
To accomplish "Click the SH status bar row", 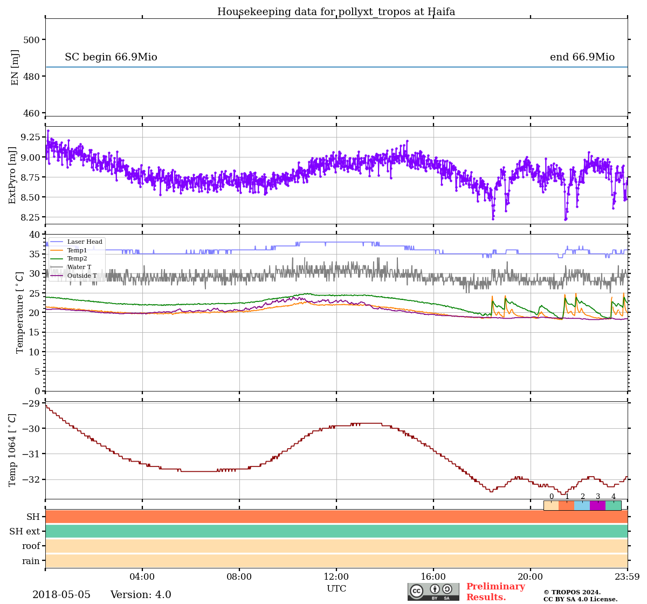I will pyautogui.click(x=336, y=517).
